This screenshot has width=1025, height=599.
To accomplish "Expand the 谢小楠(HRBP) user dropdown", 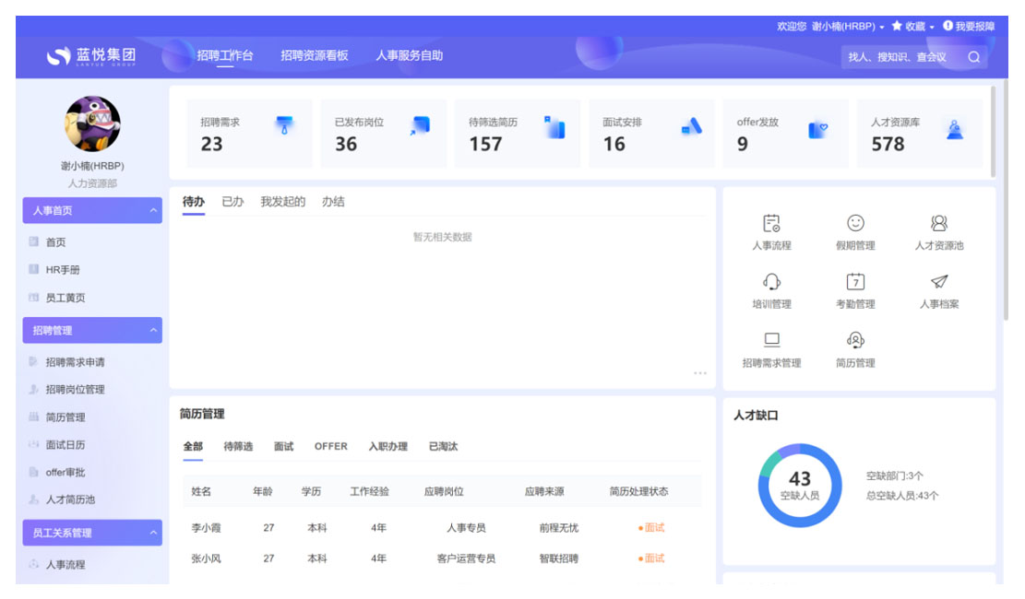I will 848,27.
